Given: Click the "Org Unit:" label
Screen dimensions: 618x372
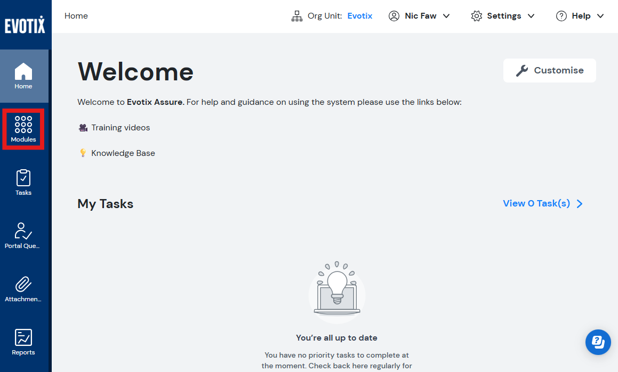Looking at the screenshot, I should pyautogui.click(x=325, y=16).
